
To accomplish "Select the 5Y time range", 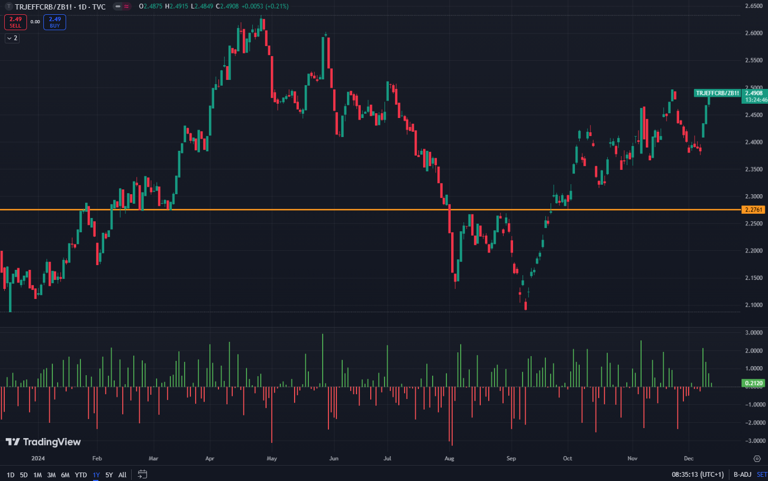I will (109, 475).
